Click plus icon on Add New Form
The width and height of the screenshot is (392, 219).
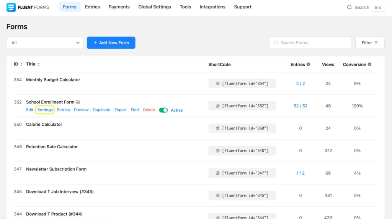coord(95,43)
